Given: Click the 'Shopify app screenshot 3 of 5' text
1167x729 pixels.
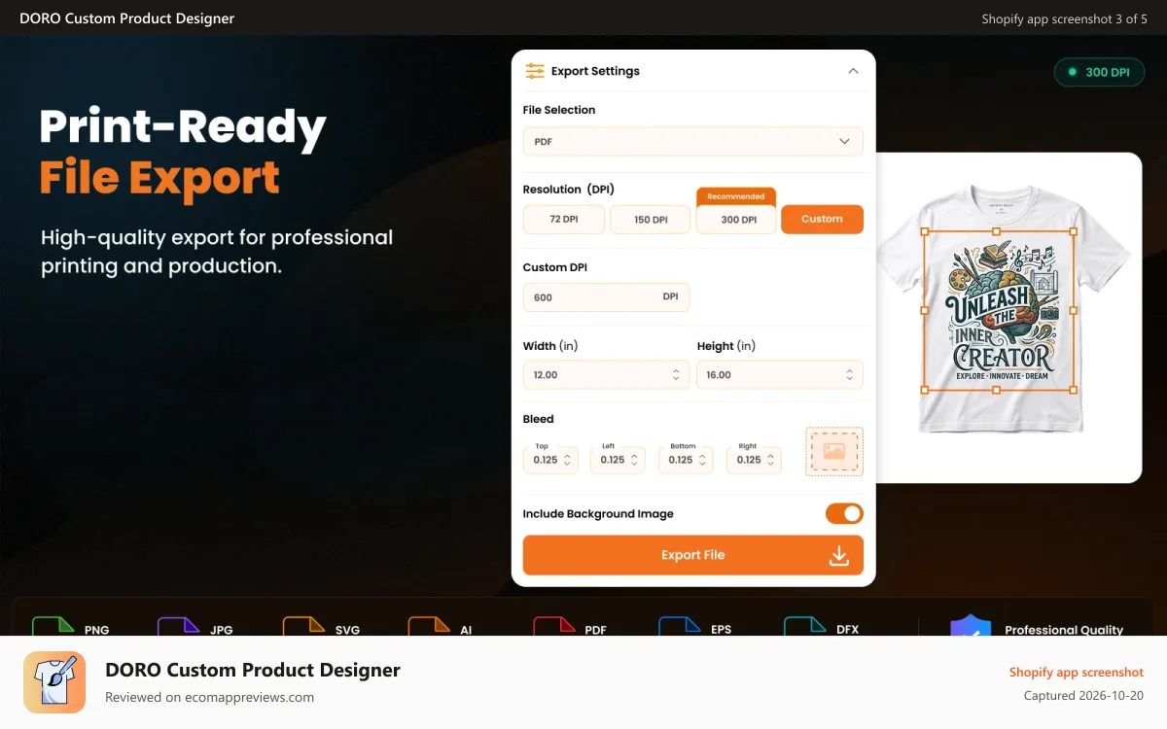Looking at the screenshot, I should click(1064, 18).
